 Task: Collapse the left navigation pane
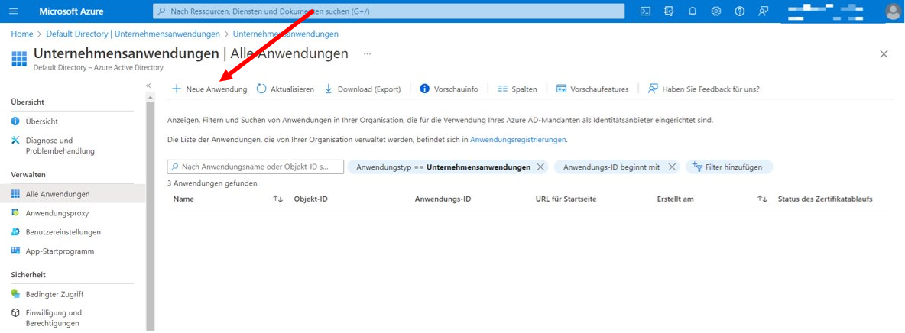point(148,86)
